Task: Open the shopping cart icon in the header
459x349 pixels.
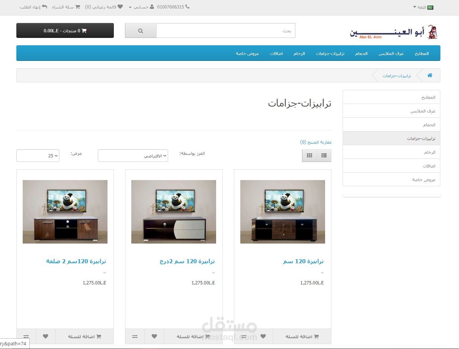Action: click(x=78, y=7)
